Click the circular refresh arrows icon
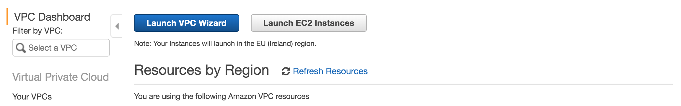This screenshot has width=681, height=106. click(286, 71)
